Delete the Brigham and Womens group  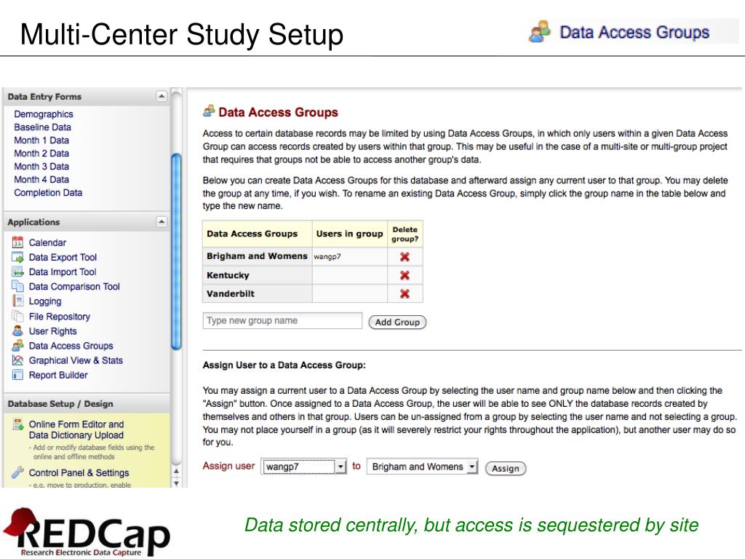tap(405, 257)
